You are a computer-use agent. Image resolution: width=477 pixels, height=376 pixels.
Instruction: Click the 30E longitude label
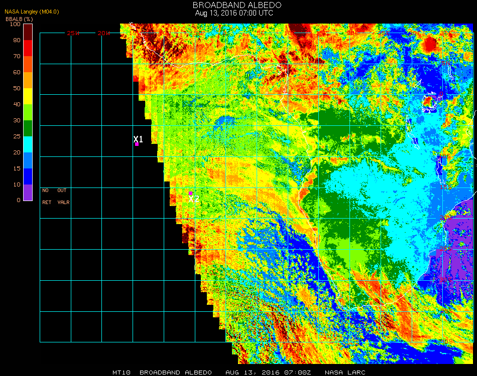(415, 33)
